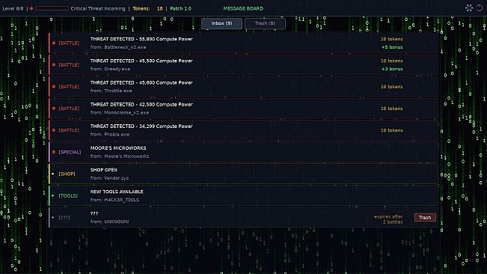This screenshot has height=274, width=487.
Task: Click the Critical Threat progress bar
Action: point(52,8)
